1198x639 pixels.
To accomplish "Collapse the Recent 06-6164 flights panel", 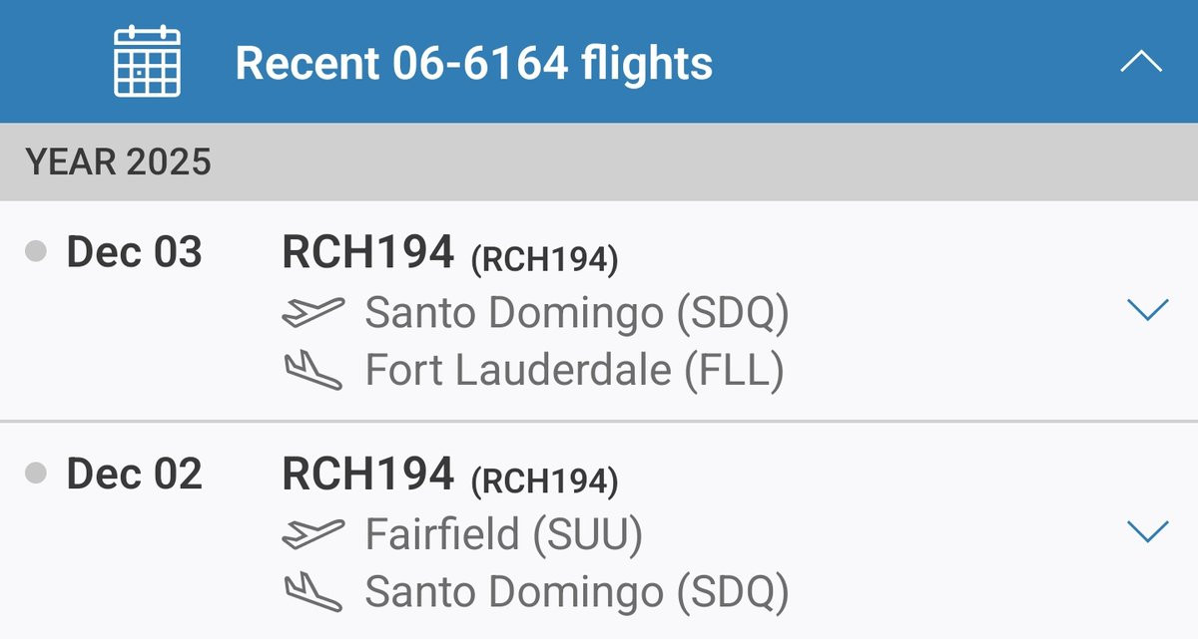I will click(1140, 62).
